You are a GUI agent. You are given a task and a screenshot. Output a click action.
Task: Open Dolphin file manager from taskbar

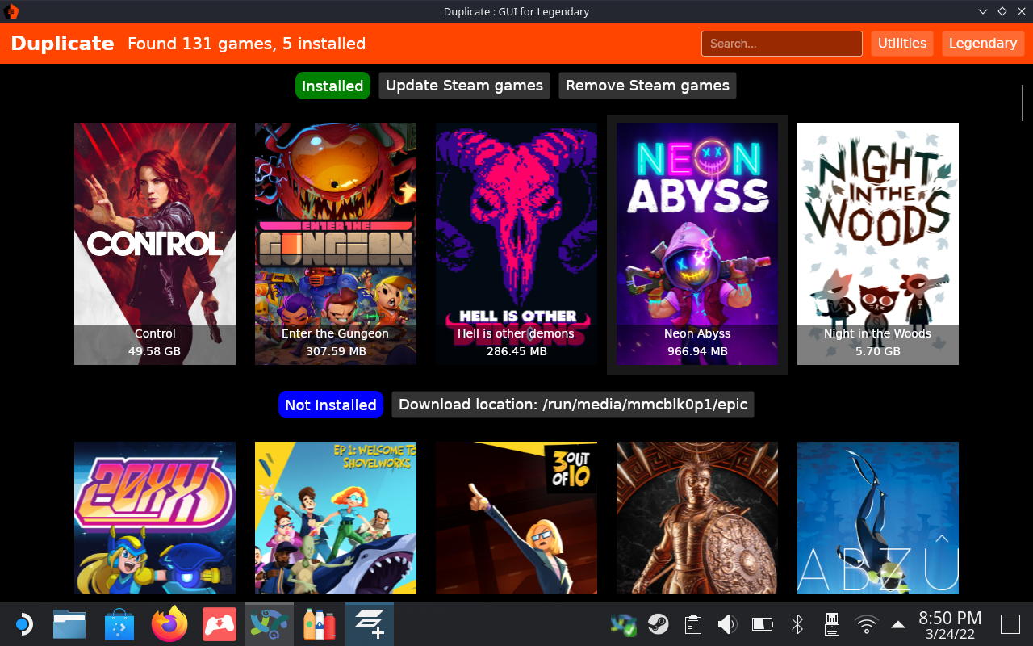[x=69, y=624]
